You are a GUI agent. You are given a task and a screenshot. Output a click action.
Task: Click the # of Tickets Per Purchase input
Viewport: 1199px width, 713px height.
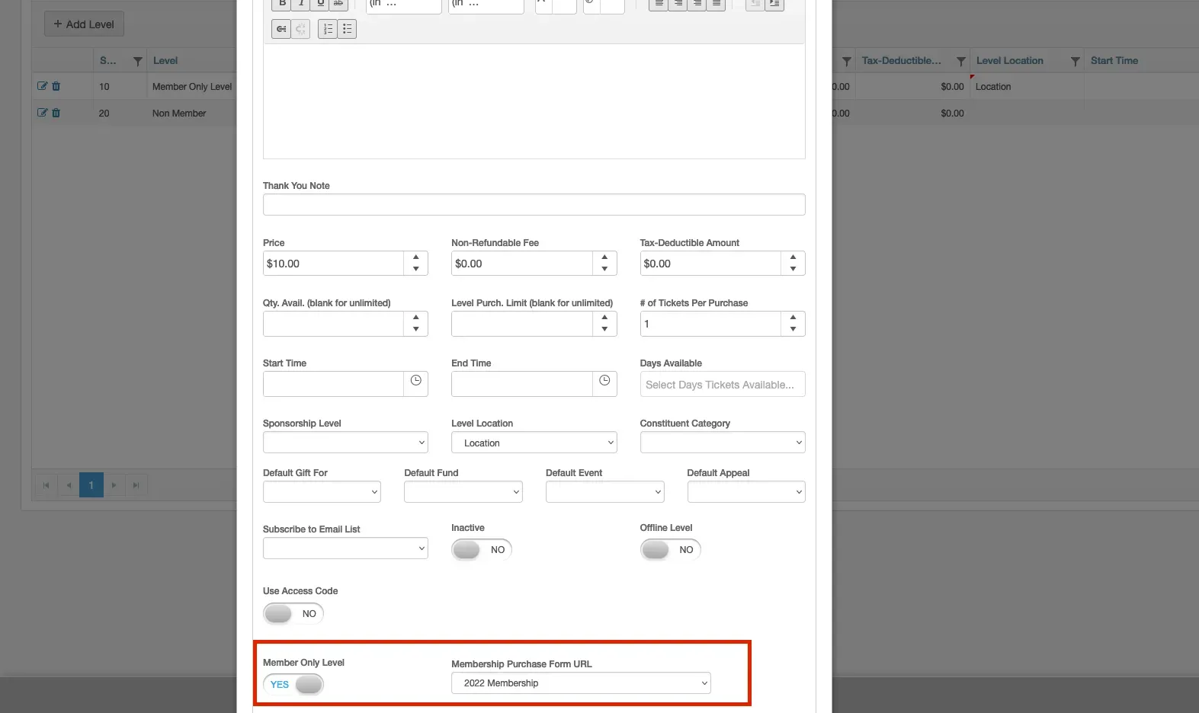point(710,324)
